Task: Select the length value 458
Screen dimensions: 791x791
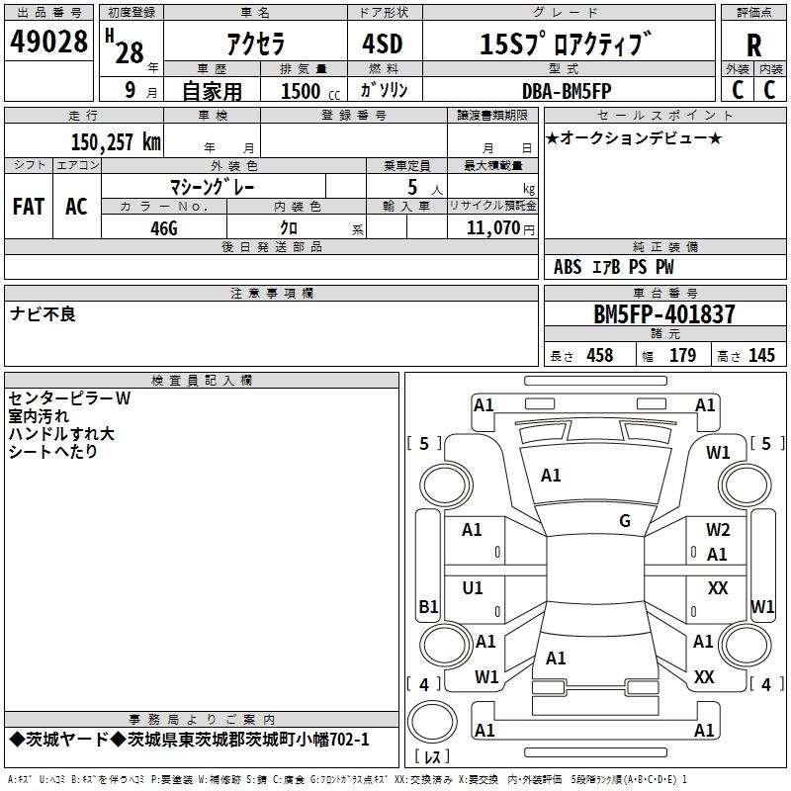Action: click(x=600, y=355)
